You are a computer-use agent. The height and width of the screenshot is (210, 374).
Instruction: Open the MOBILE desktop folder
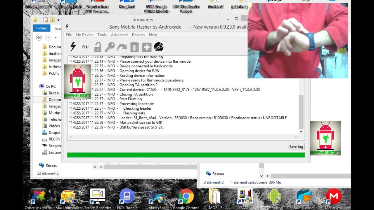215,199
